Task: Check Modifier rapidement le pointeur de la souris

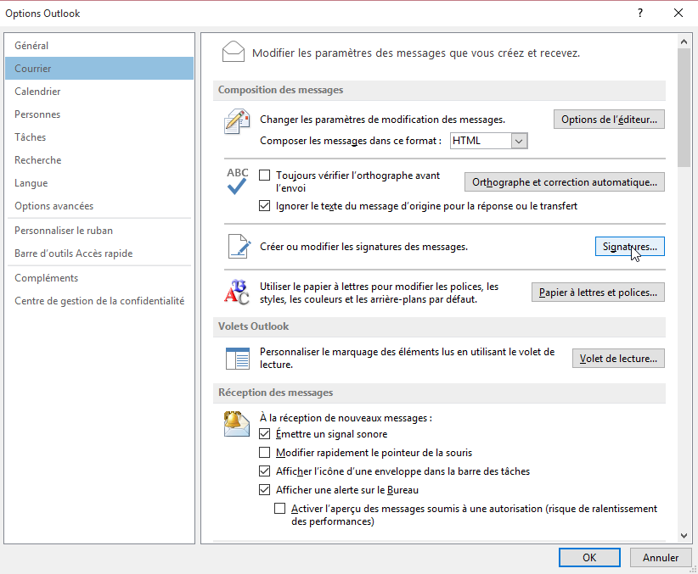Action: [264, 452]
